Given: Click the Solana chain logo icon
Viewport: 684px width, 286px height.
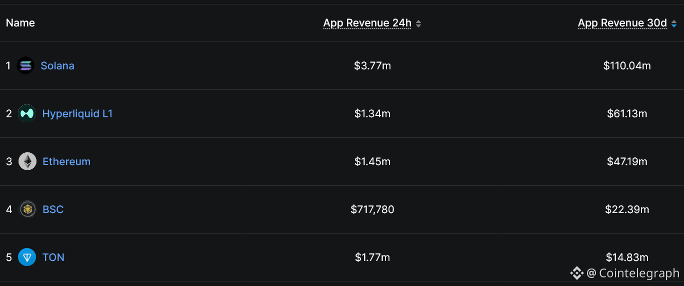Looking at the screenshot, I should coord(25,65).
